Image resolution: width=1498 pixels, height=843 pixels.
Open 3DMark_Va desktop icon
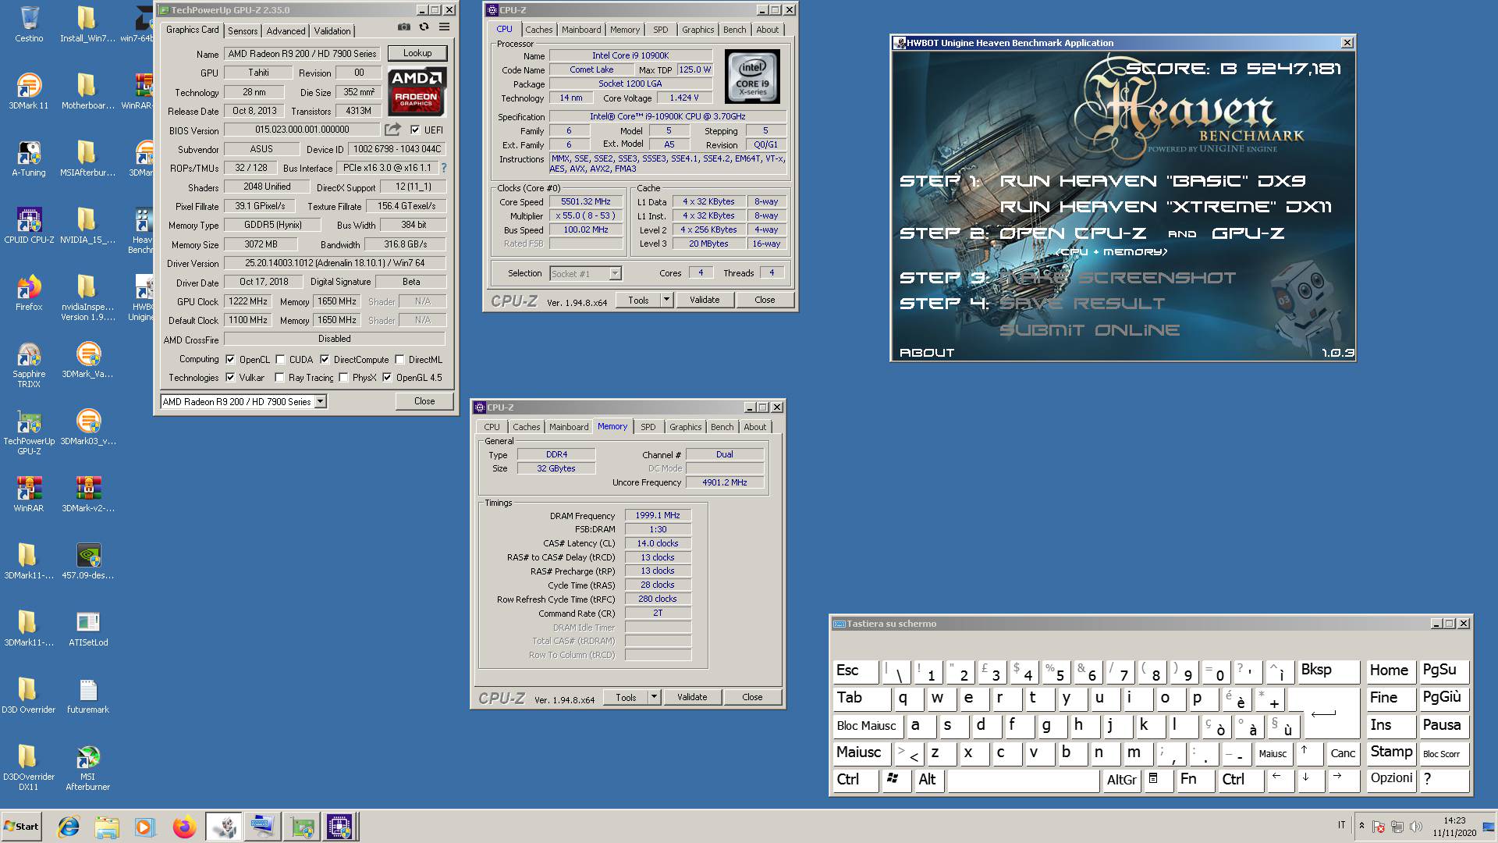[87, 360]
